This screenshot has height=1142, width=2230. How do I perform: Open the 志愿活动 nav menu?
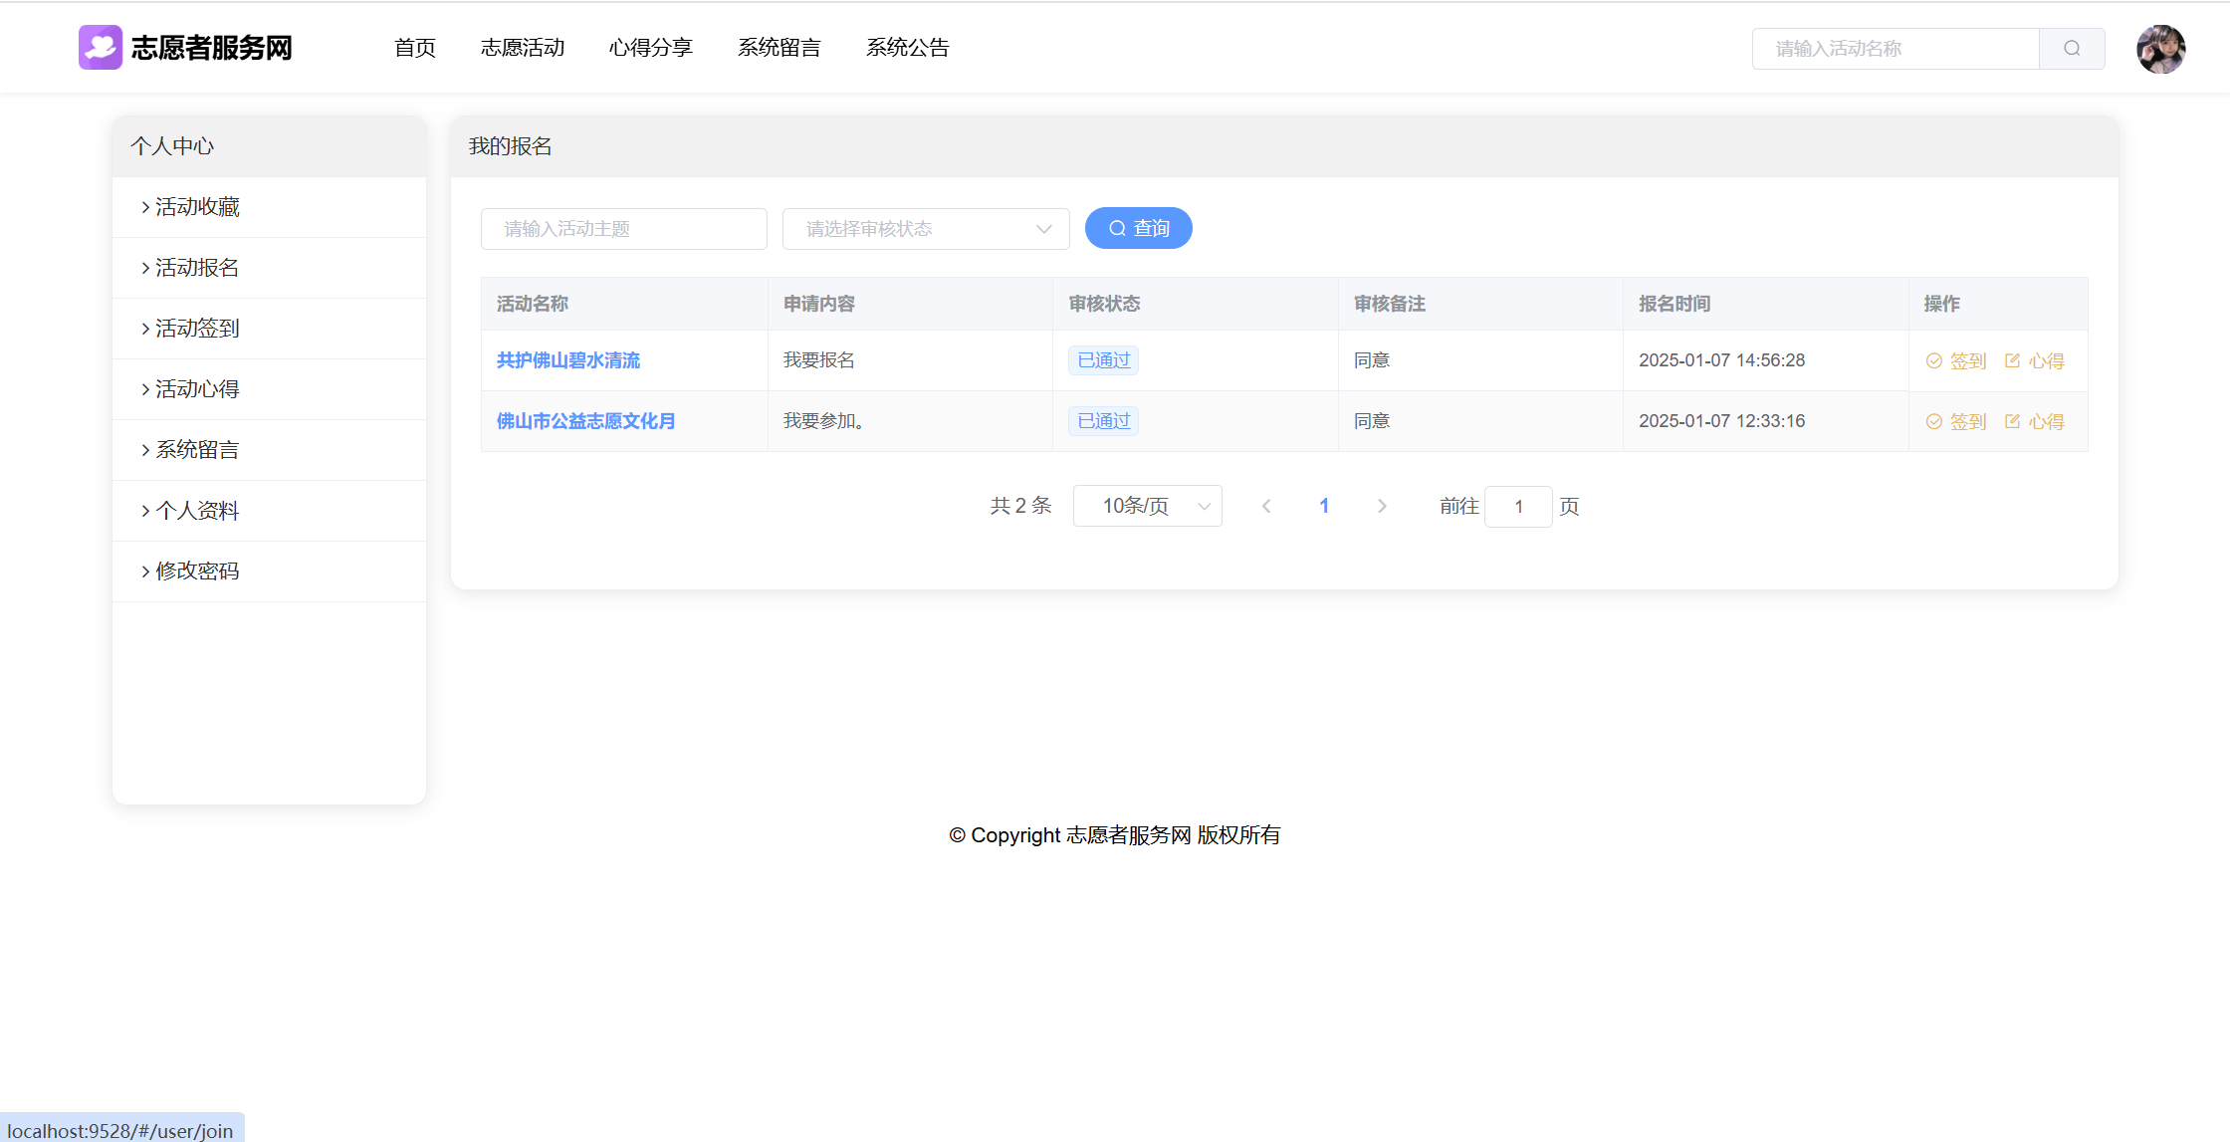(523, 48)
